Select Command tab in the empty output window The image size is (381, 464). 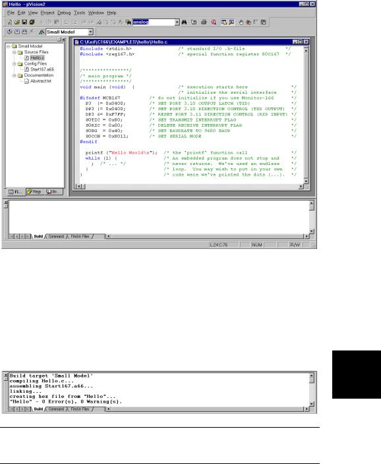point(56,236)
